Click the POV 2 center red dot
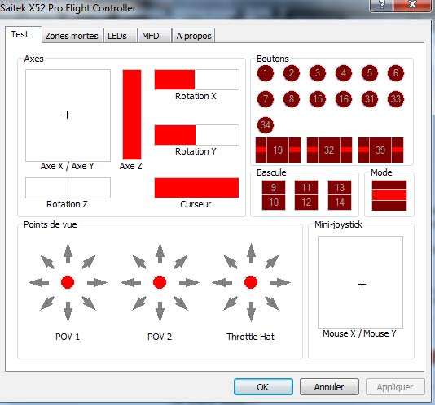The width and height of the screenshot is (435, 405). click(160, 282)
